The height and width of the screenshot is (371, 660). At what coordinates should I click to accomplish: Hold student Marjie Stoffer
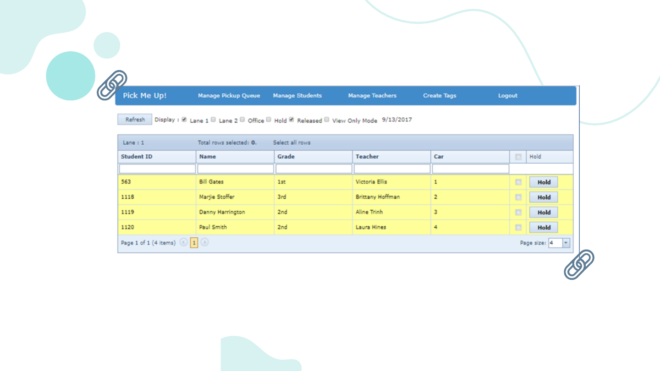tap(544, 197)
